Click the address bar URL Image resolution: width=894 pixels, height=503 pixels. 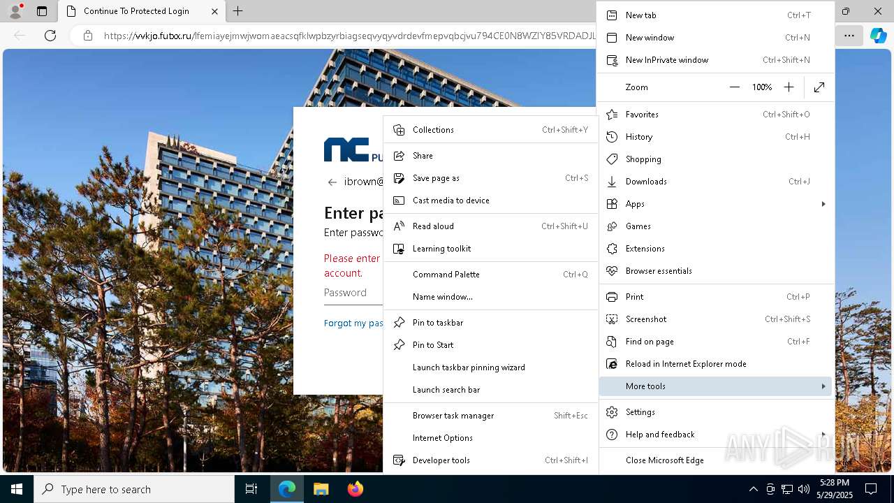pos(349,36)
